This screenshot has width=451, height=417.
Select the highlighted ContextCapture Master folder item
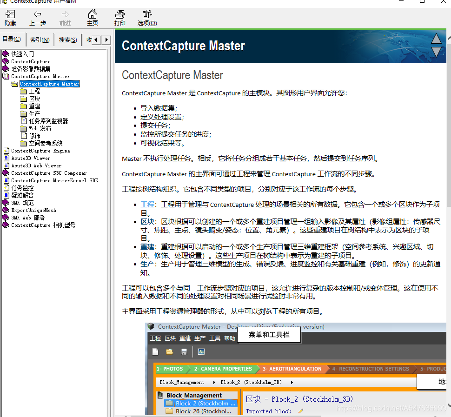[49, 84]
